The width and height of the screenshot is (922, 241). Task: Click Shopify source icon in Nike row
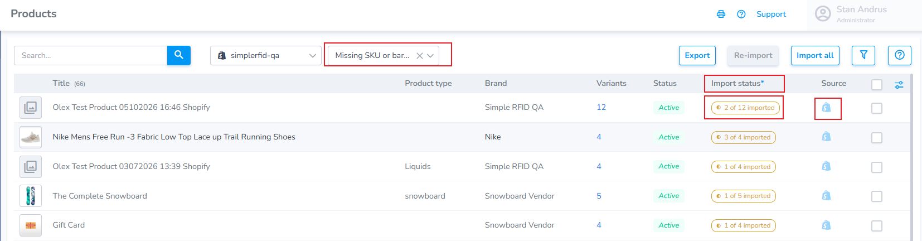[826, 137]
